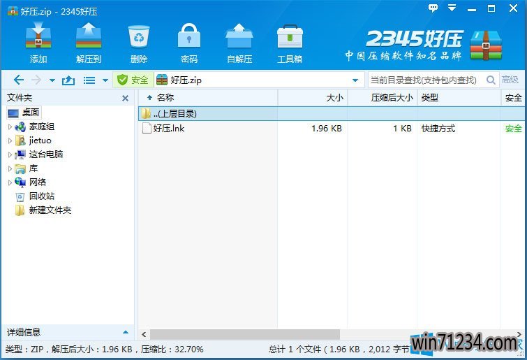Select 家庭组 homegroup icon
Image resolution: width=527 pixels, height=360 pixels.
click(x=20, y=127)
